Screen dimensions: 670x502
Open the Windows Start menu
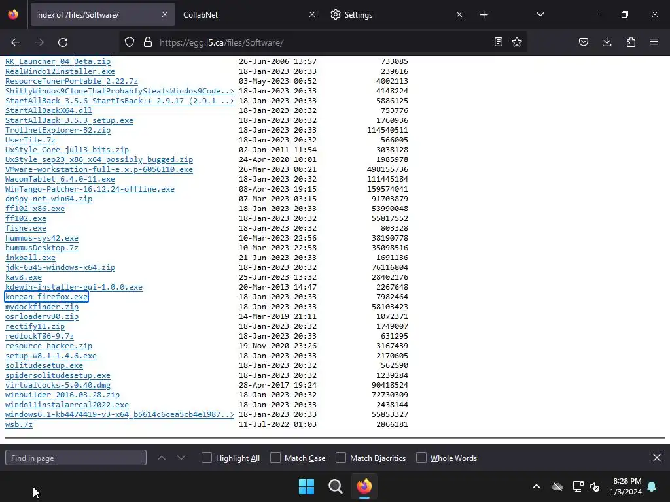pyautogui.click(x=306, y=486)
